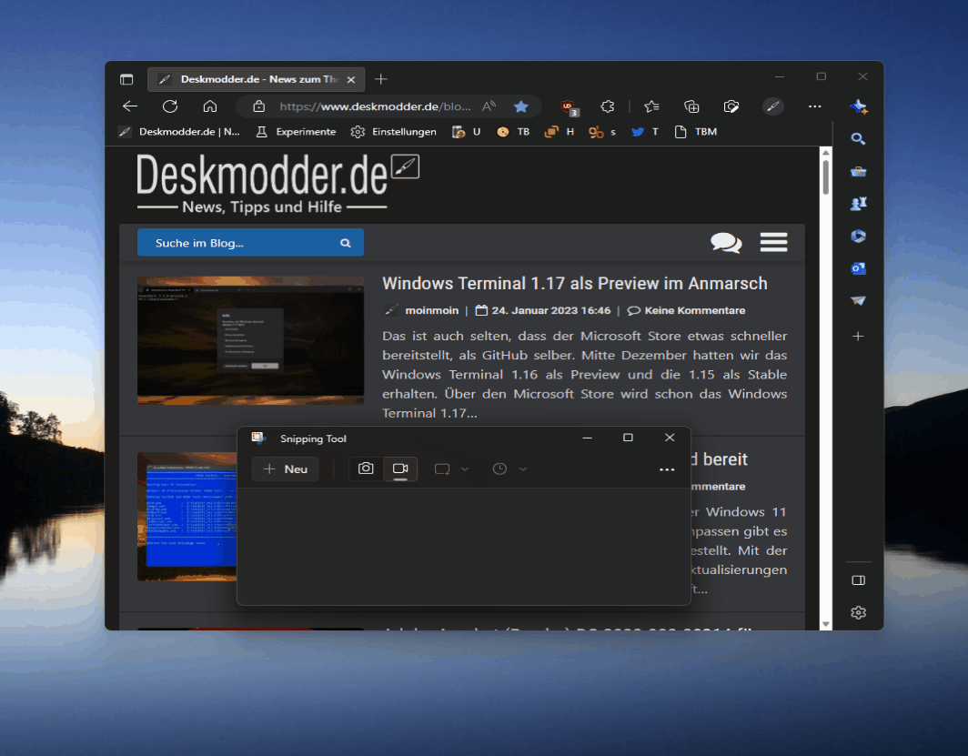968x756 pixels.
Task: Click Keine Kommentare link
Action: click(694, 310)
